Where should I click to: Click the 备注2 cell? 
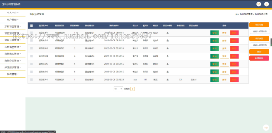coord(135,41)
